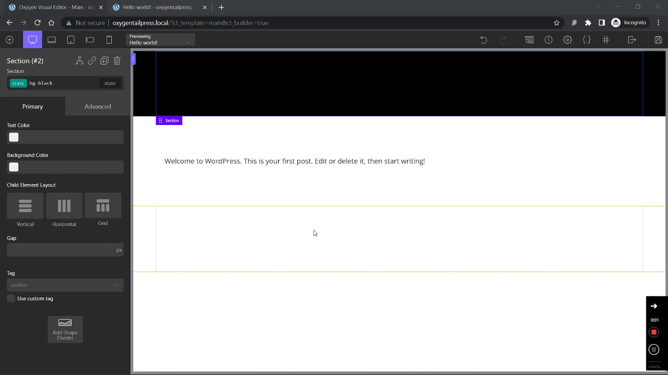This screenshot has width=668, height=375.
Task: Select the phone portrait viewport icon
Action: 109,40
